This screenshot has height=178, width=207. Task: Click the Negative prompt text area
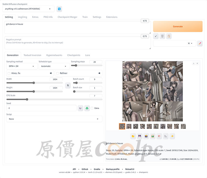pos(78,43)
